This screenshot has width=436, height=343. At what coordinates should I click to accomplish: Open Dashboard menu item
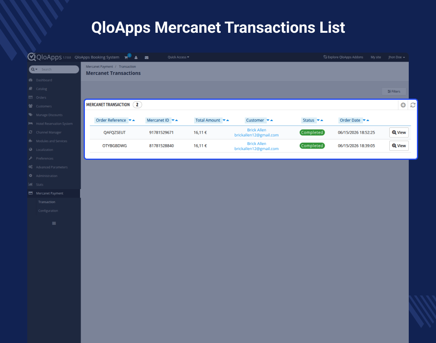pyautogui.click(x=44, y=80)
